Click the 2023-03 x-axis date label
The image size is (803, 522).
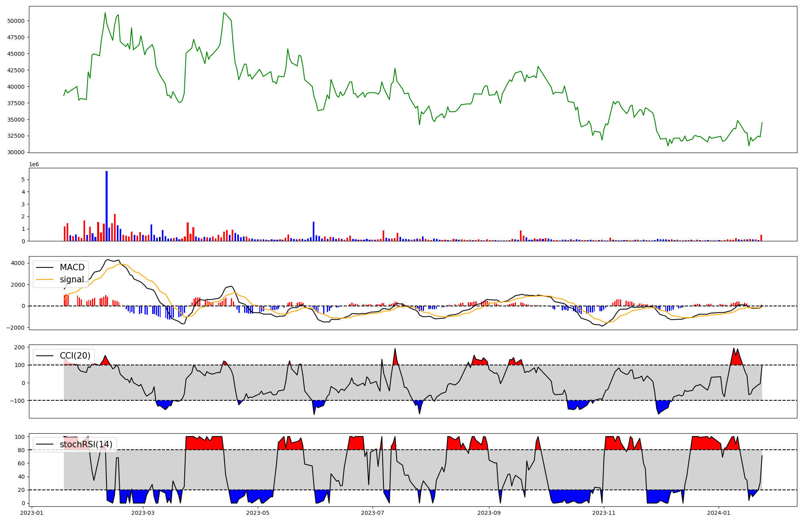(x=143, y=513)
